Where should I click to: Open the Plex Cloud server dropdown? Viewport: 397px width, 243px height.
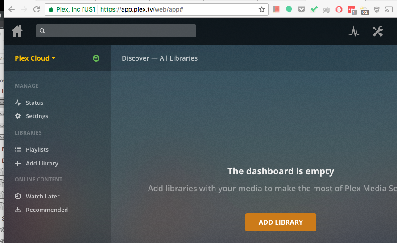tap(35, 58)
